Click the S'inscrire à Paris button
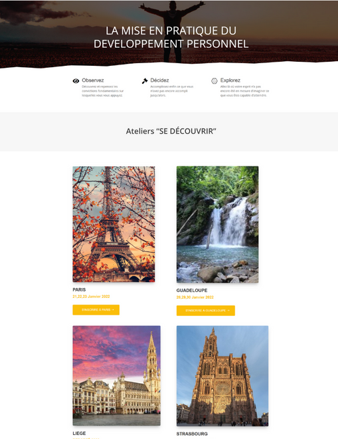Viewport: 338px width, 439px height. [96, 310]
